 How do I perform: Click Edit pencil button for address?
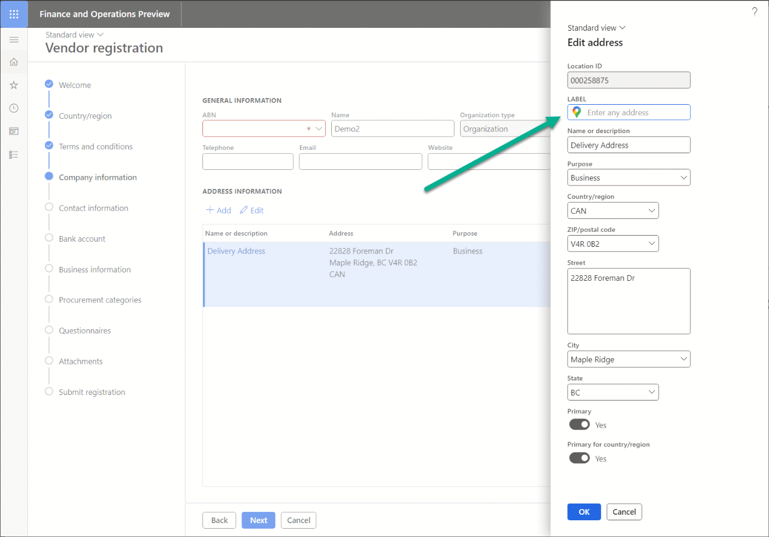tap(252, 210)
